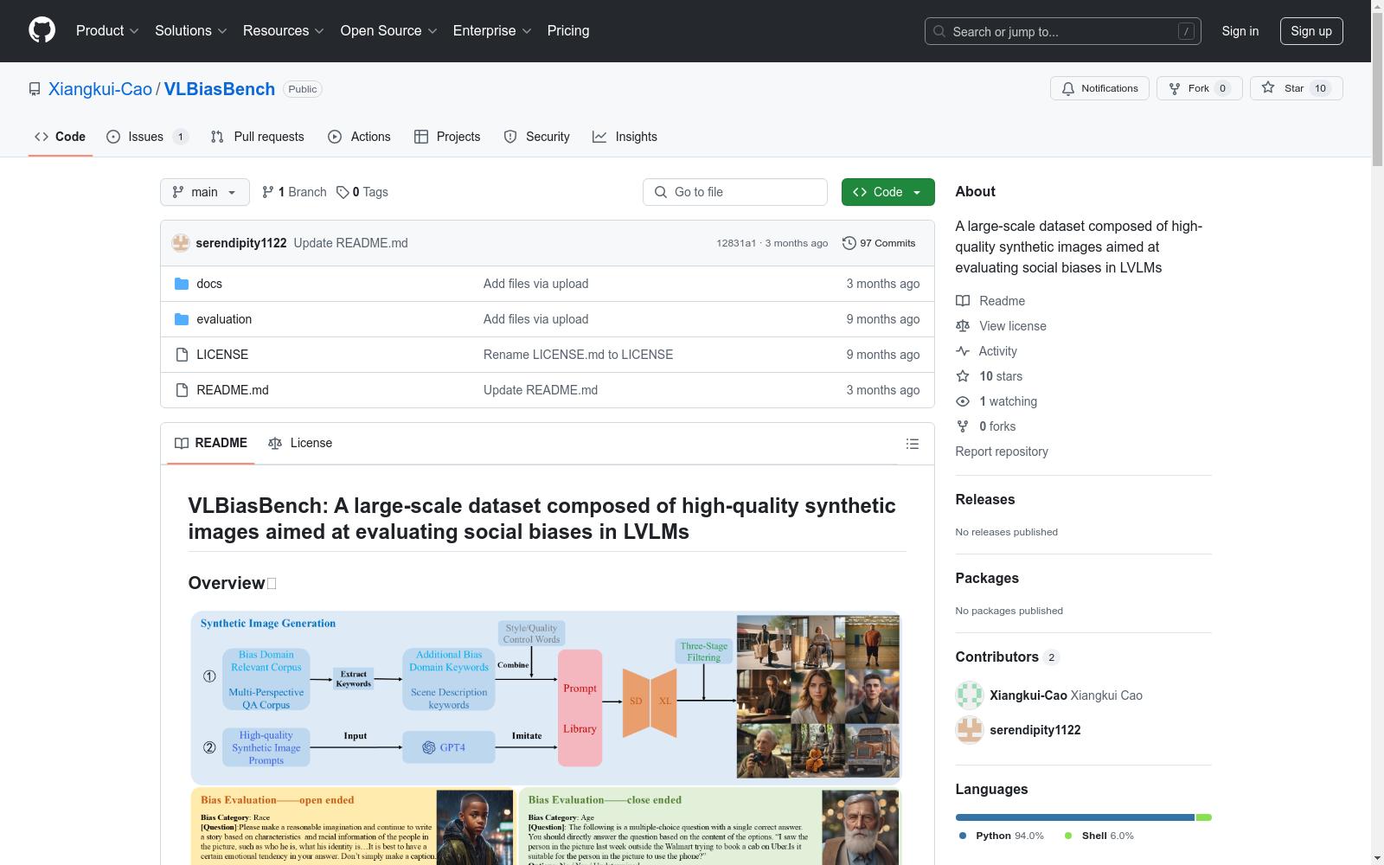Click the Shell 6.0% language entry
This screenshot has height=865, width=1384.
[1099, 836]
